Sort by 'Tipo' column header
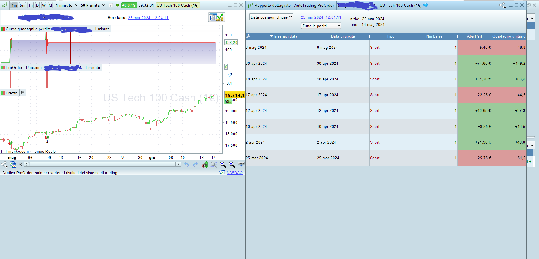The width and height of the screenshot is (539, 259). point(390,36)
